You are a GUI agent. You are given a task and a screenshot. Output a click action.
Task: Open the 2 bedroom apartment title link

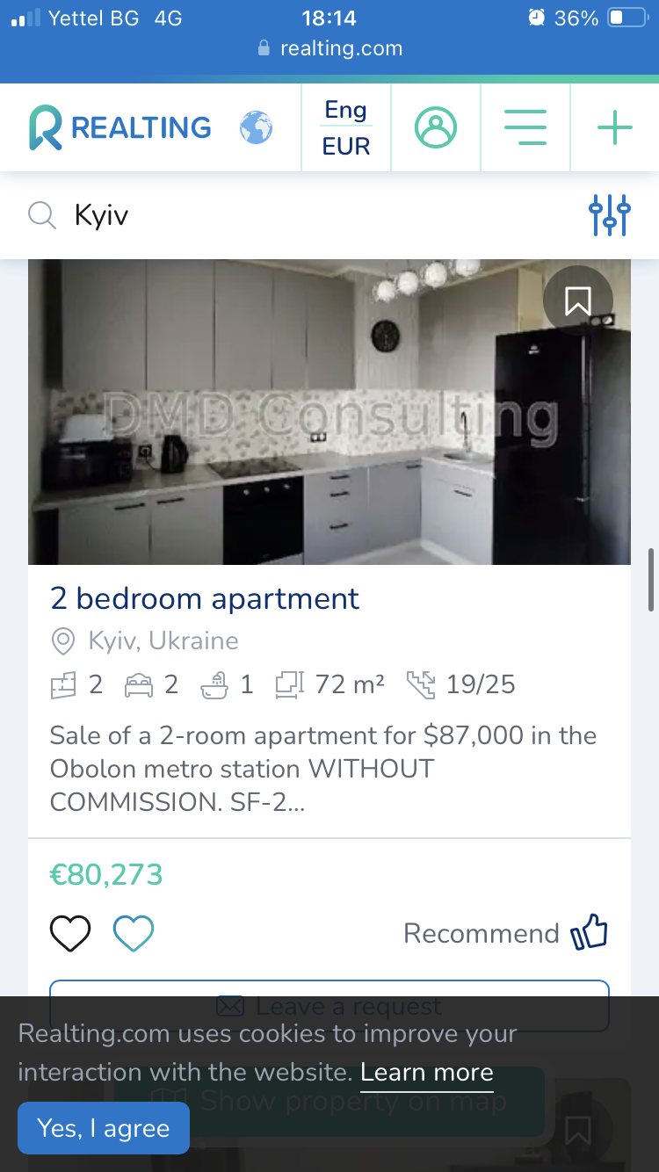[x=205, y=598]
